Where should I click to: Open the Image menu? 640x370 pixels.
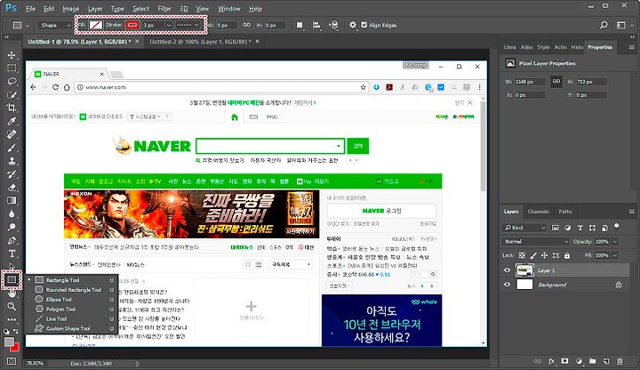click(71, 9)
